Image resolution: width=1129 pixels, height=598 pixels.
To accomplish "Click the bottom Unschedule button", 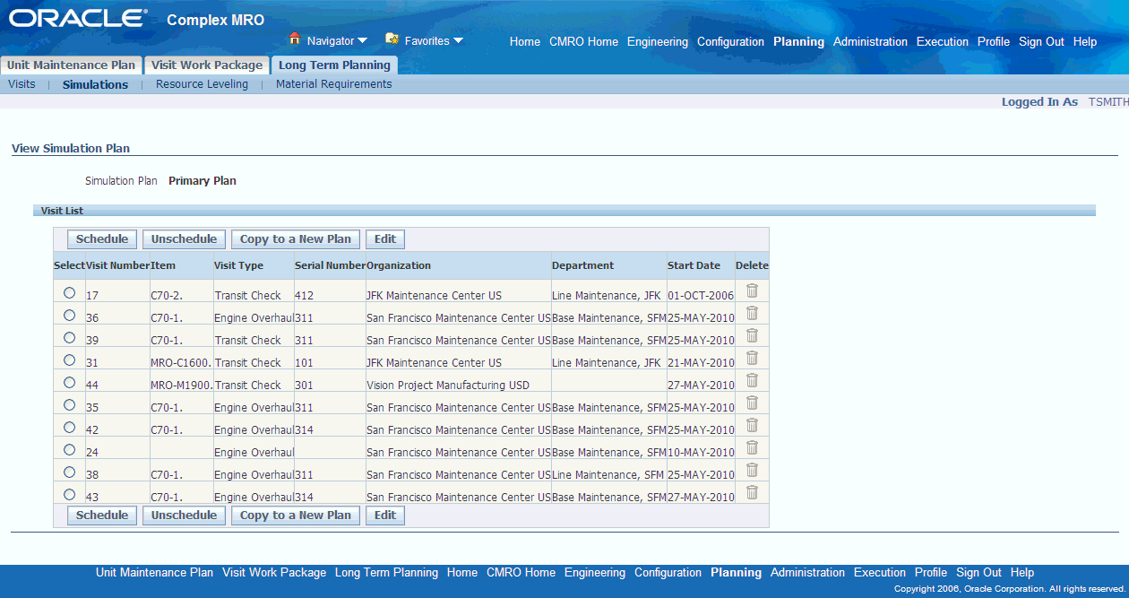I will coord(184,516).
